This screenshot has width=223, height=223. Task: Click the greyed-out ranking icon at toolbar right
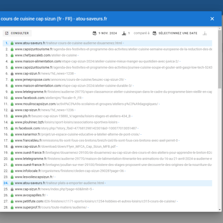(205, 33)
